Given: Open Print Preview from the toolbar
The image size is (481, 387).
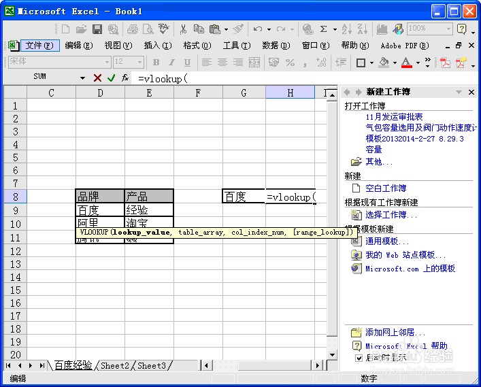Looking at the screenshot, I should tap(148, 29).
